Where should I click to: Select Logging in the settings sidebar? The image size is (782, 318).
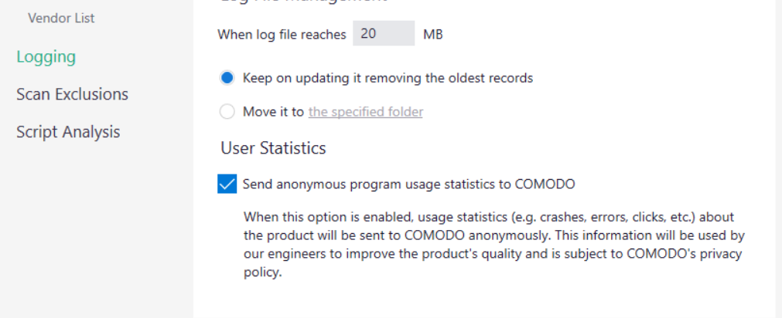[x=46, y=56]
